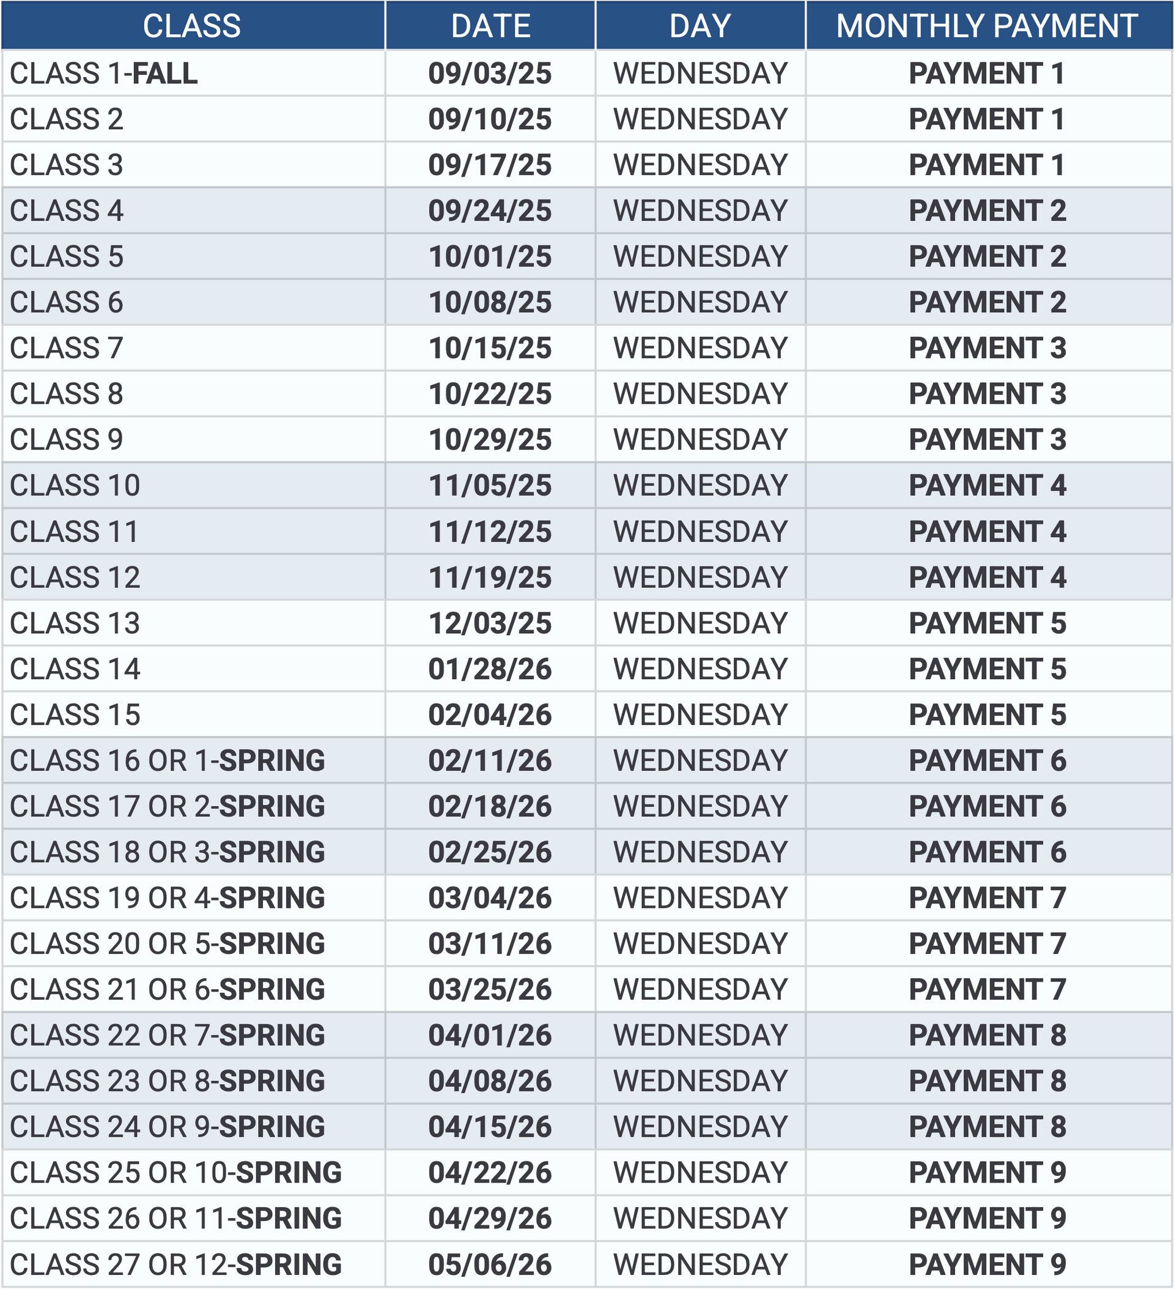Viewport: 1174px width, 1289px height.
Task: Select the CLASS 7 cell
Action: pyautogui.click(x=67, y=349)
